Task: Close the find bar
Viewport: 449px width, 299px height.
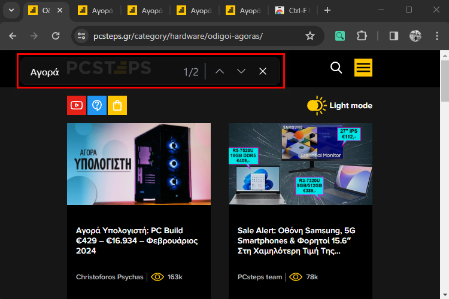Action: click(x=263, y=71)
